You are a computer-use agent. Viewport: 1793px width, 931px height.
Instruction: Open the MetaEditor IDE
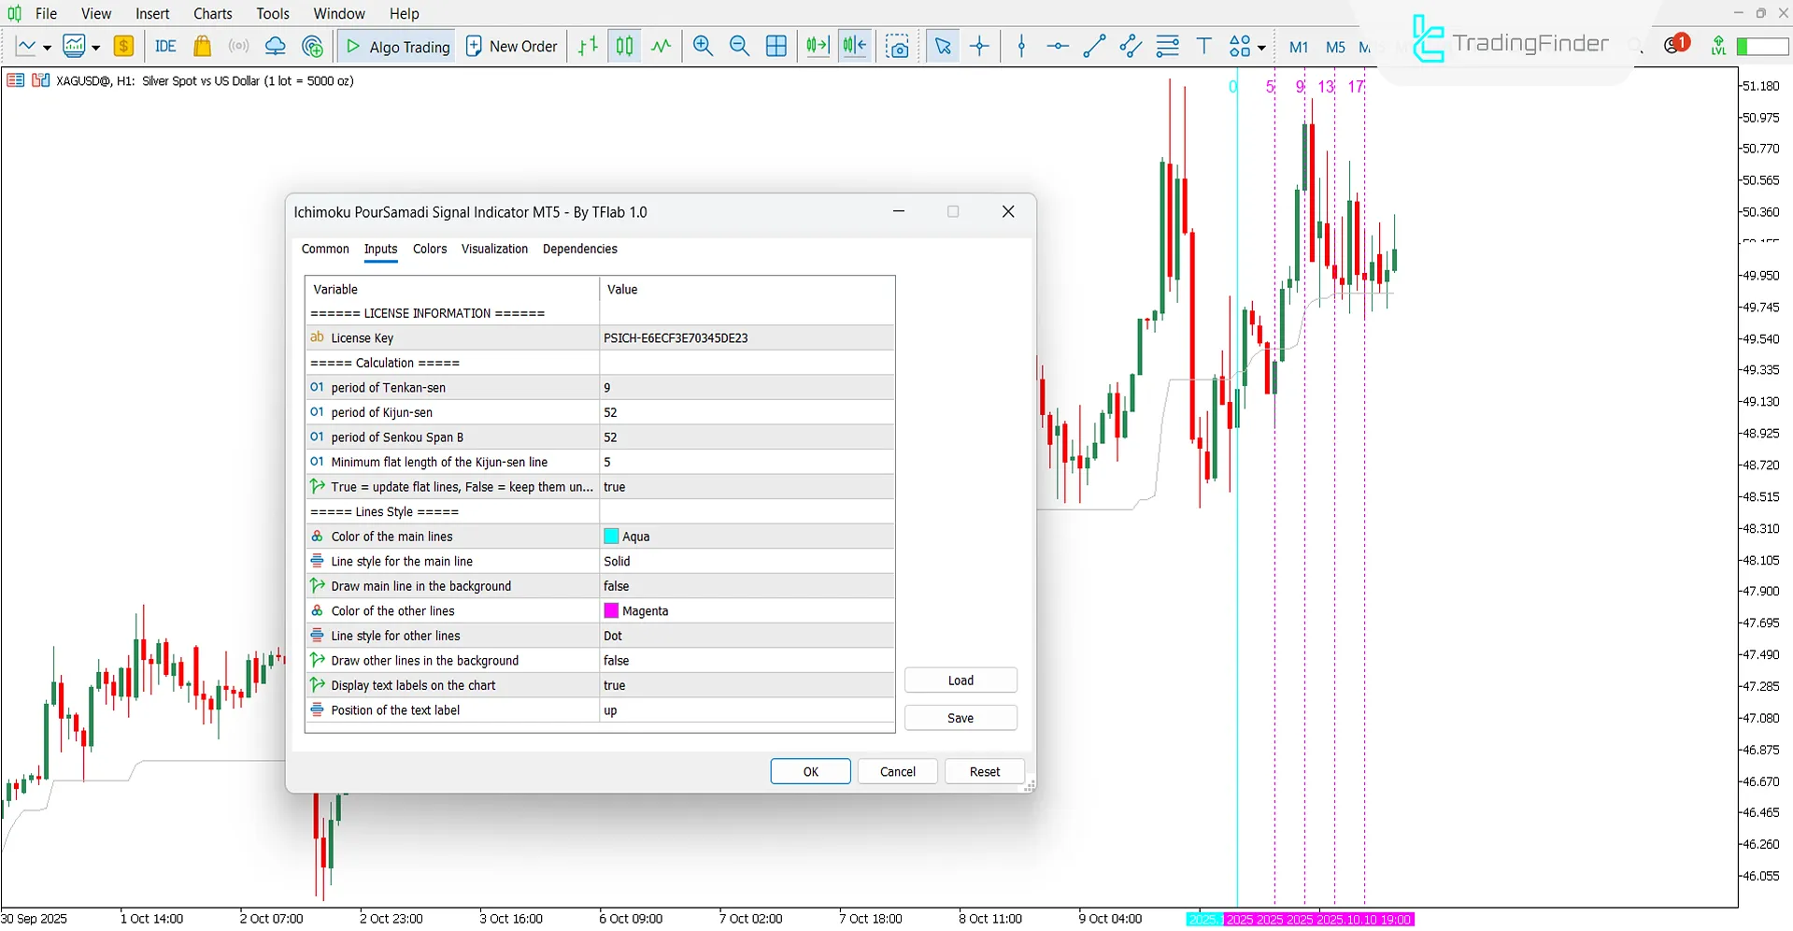[165, 46]
